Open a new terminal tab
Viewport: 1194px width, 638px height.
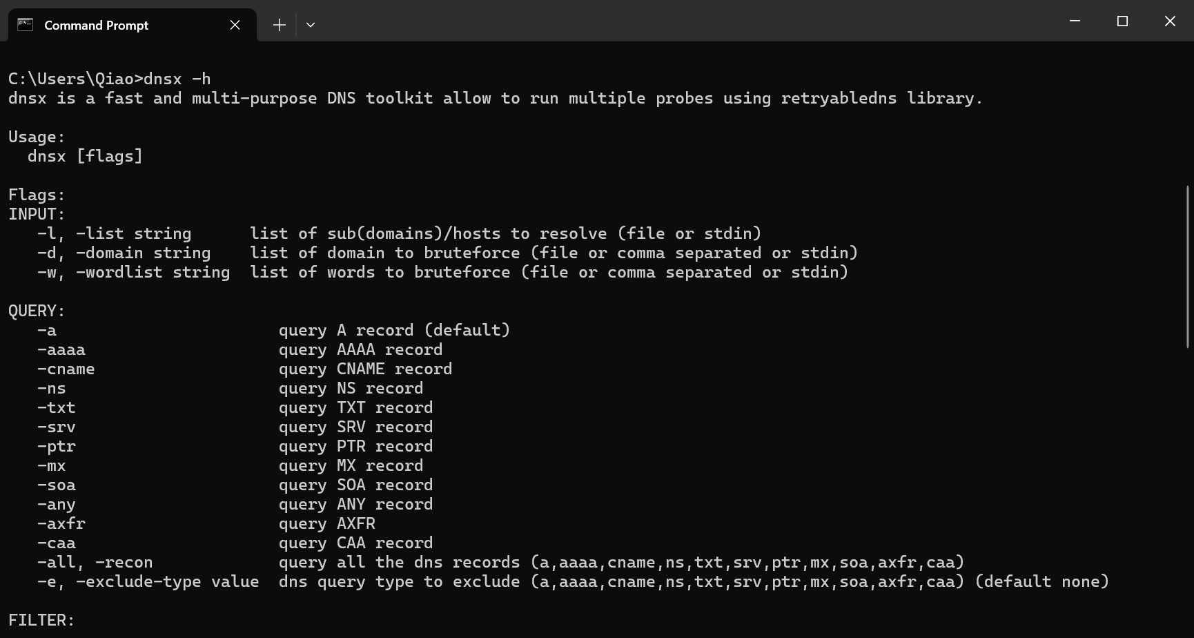coord(279,25)
